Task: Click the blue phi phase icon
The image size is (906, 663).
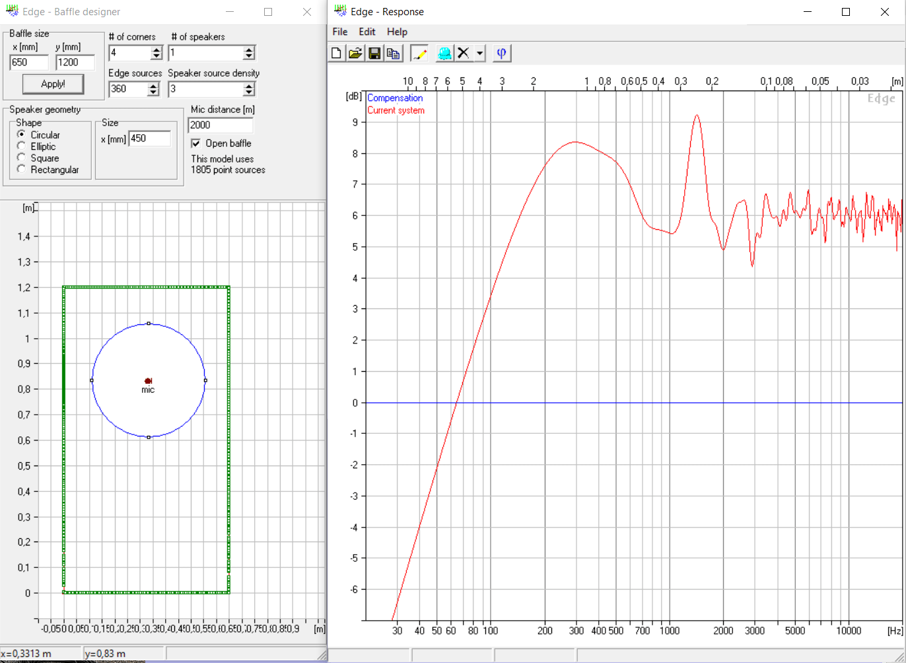Action: coord(501,53)
